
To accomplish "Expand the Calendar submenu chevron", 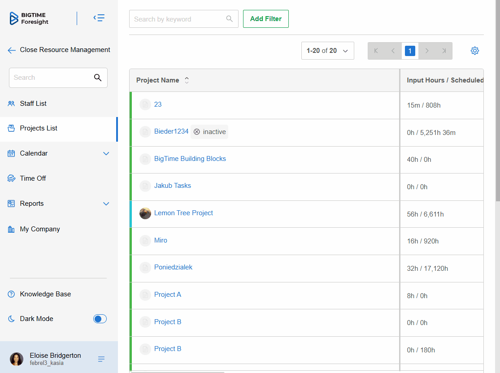I will [x=106, y=153].
